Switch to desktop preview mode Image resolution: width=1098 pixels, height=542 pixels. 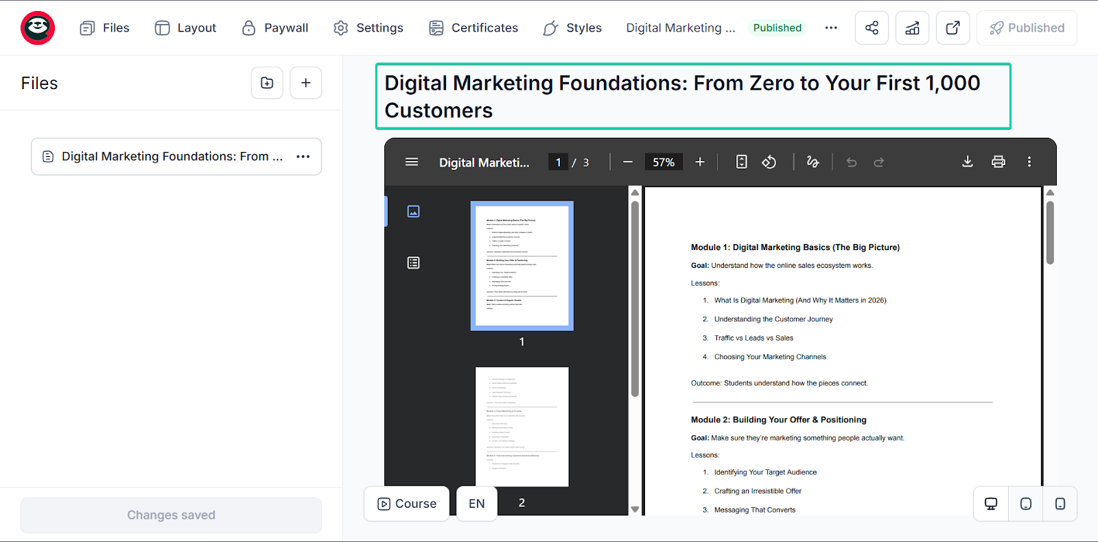click(x=991, y=504)
